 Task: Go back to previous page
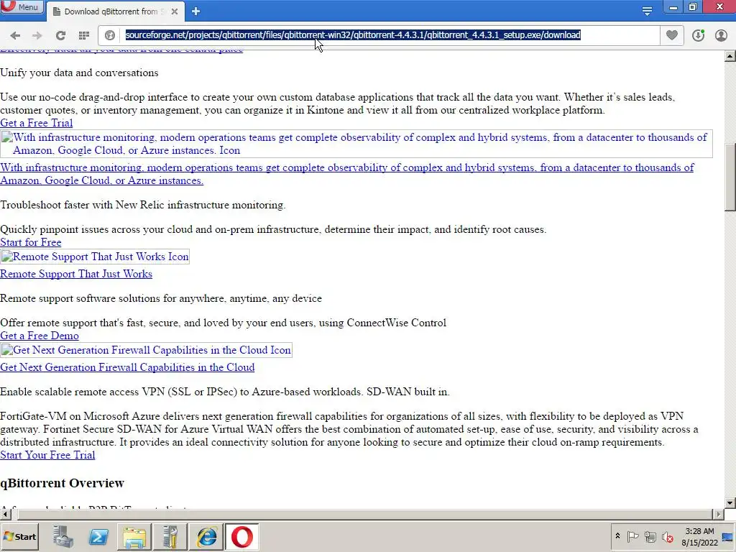tap(15, 35)
